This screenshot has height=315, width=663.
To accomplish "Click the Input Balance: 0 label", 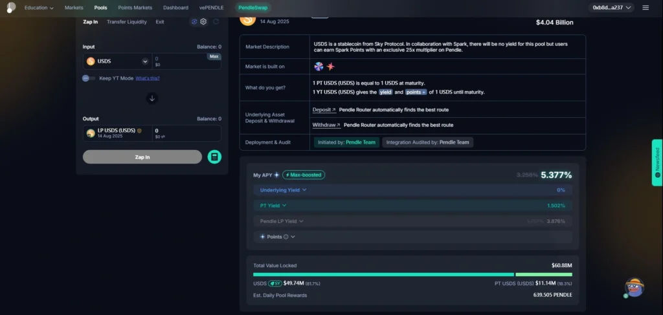I will tap(209, 47).
